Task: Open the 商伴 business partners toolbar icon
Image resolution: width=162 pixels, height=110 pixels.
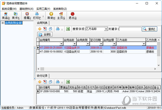Action: pyautogui.click(x=16, y=16)
